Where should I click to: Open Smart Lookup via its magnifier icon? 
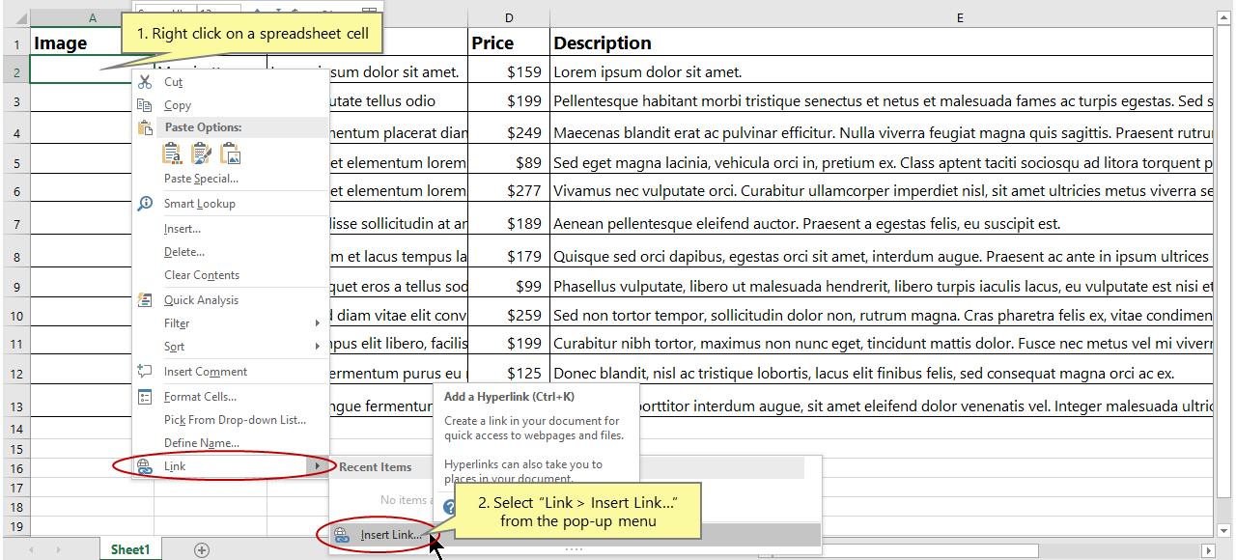pyautogui.click(x=147, y=204)
